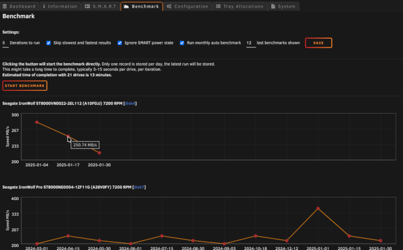
Task: Start the benchmark
Action: pos(24,86)
